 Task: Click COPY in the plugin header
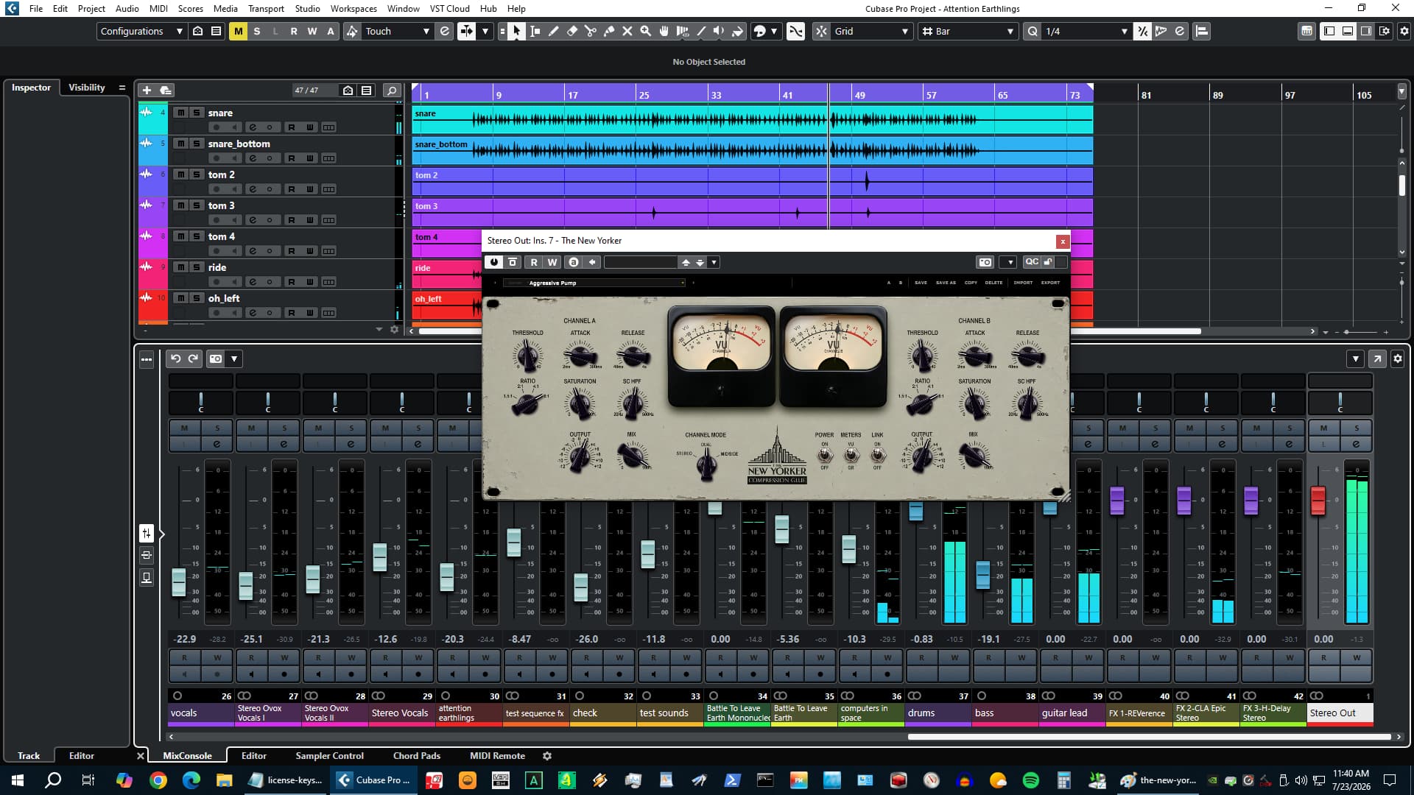[x=971, y=283]
